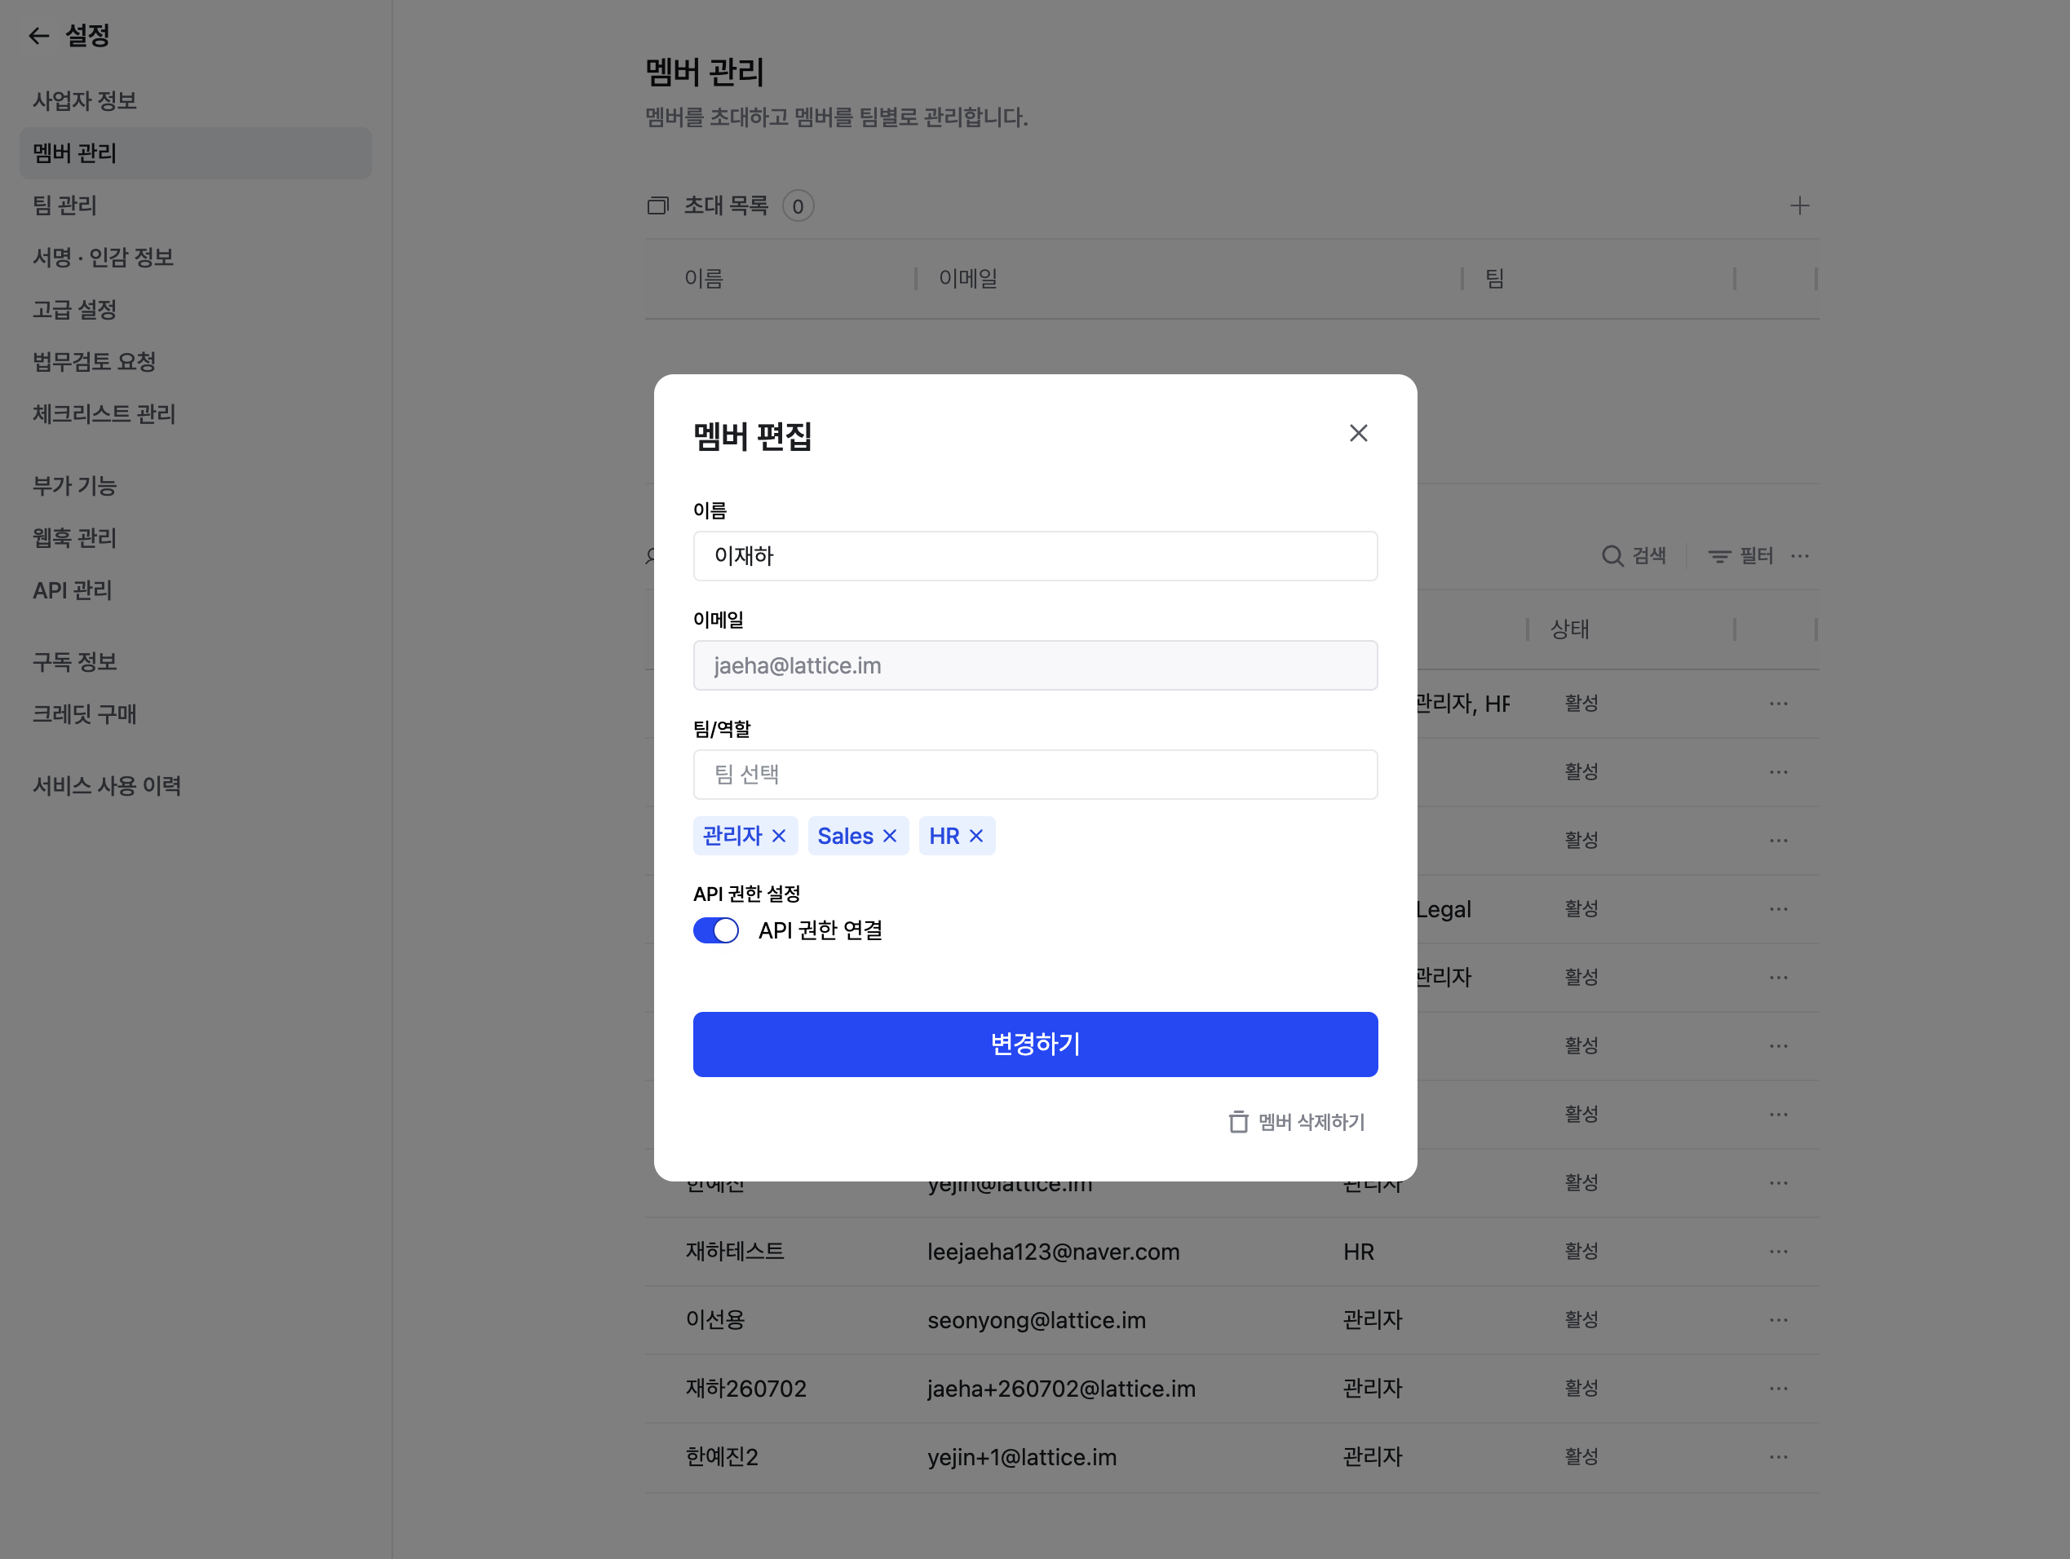Click the 검색 magnifier icon

pos(1612,556)
